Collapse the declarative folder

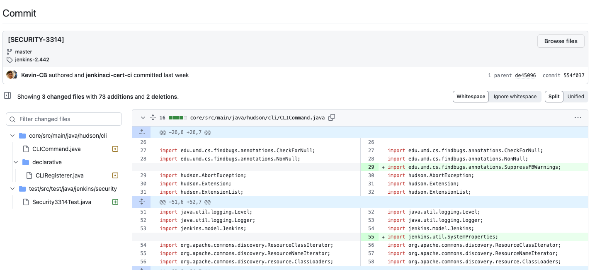[16, 162]
